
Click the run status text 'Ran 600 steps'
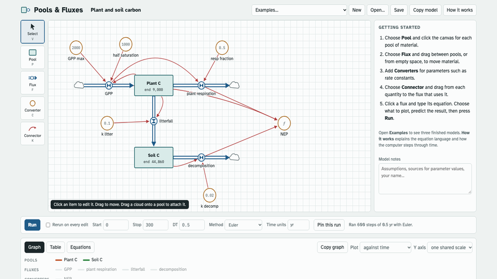point(381,225)
